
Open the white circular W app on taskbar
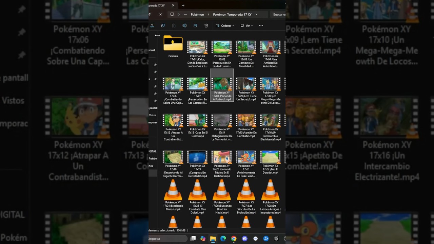coord(255,239)
